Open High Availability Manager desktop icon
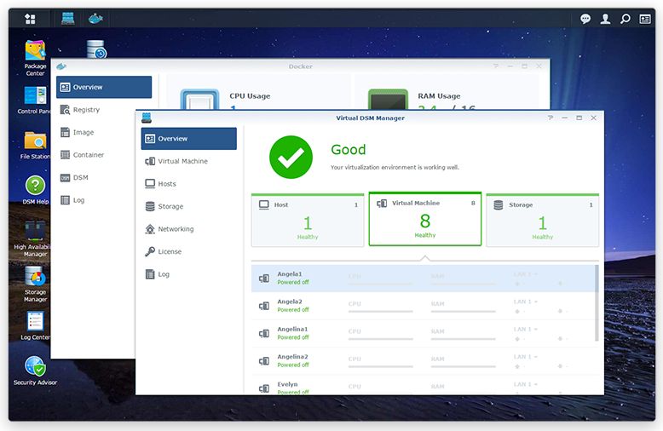Image resolution: width=663 pixels, height=431 pixels. coord(33,238)
